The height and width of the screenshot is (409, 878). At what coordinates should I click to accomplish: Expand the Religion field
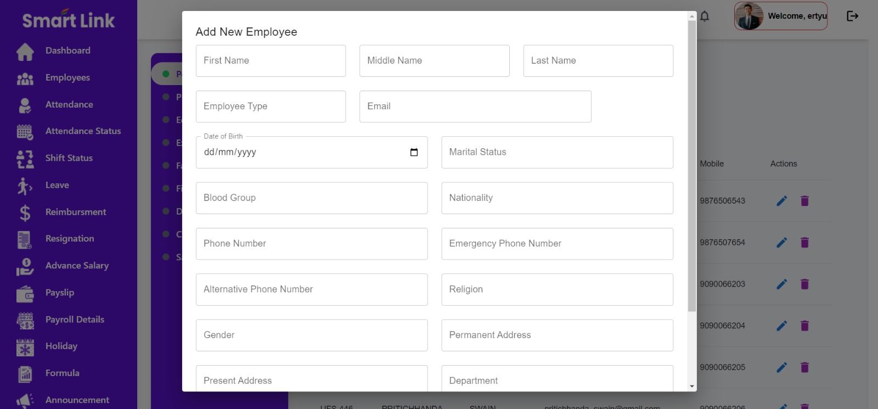tap(557, 289)
